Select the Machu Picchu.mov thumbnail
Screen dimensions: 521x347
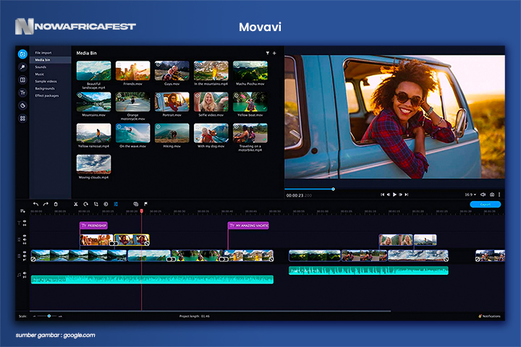pyautogui.click(x=250, y=71)
